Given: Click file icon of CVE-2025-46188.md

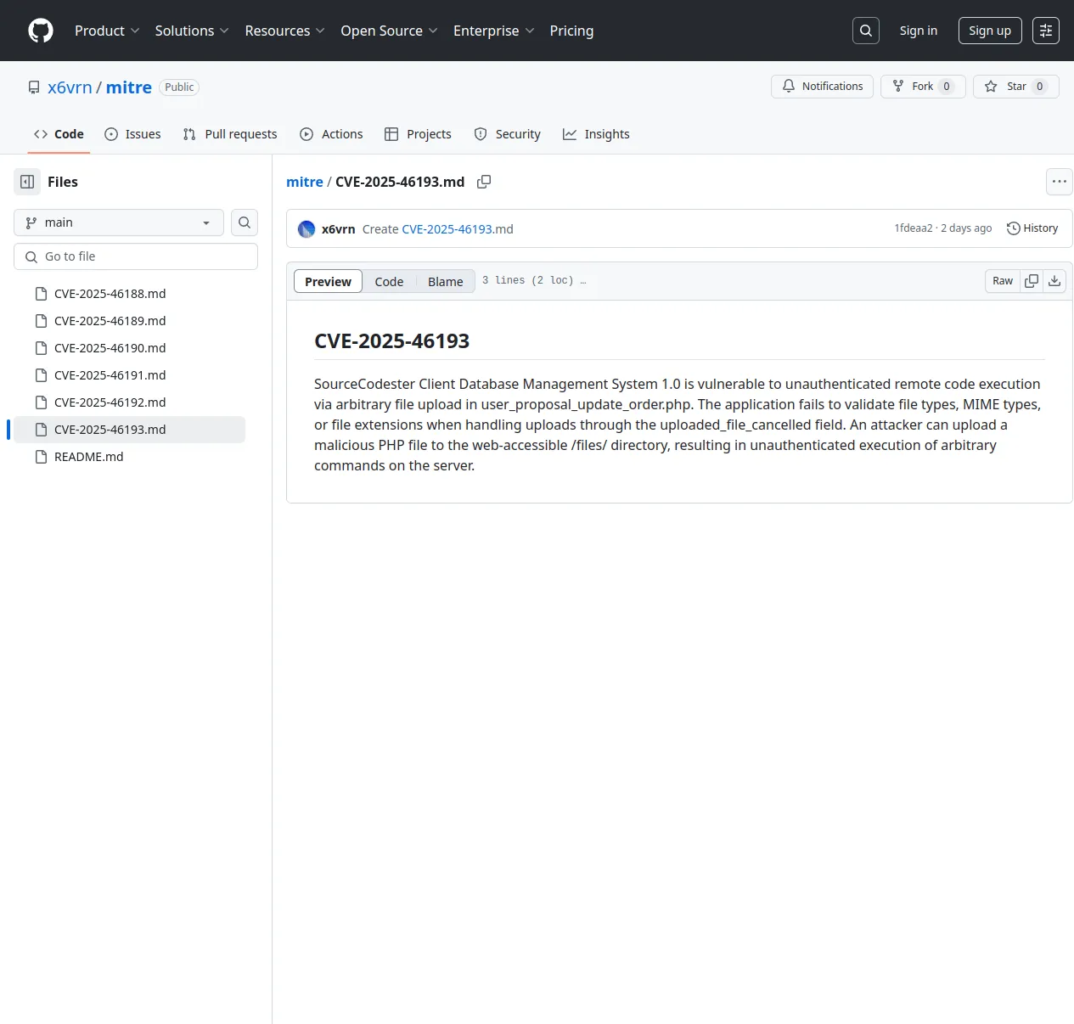Looking at the screenshot, I should tap(41, 294).
